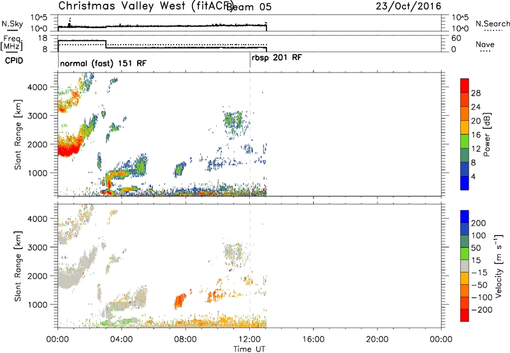This screenshot has height=353, width=510.
Task: Click the '04:00' time axis tick label
Action: [x=121, y=340]
